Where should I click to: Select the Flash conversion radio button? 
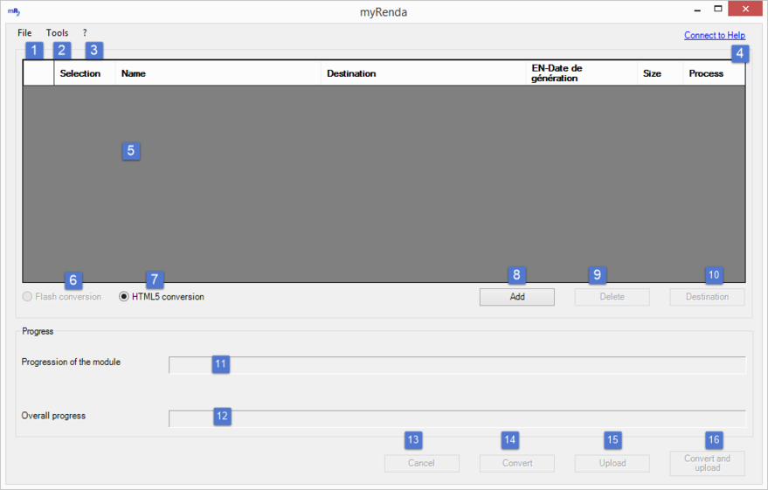click(27, 297)
